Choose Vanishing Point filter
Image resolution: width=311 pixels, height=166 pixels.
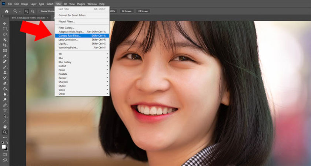coord(82,48)
